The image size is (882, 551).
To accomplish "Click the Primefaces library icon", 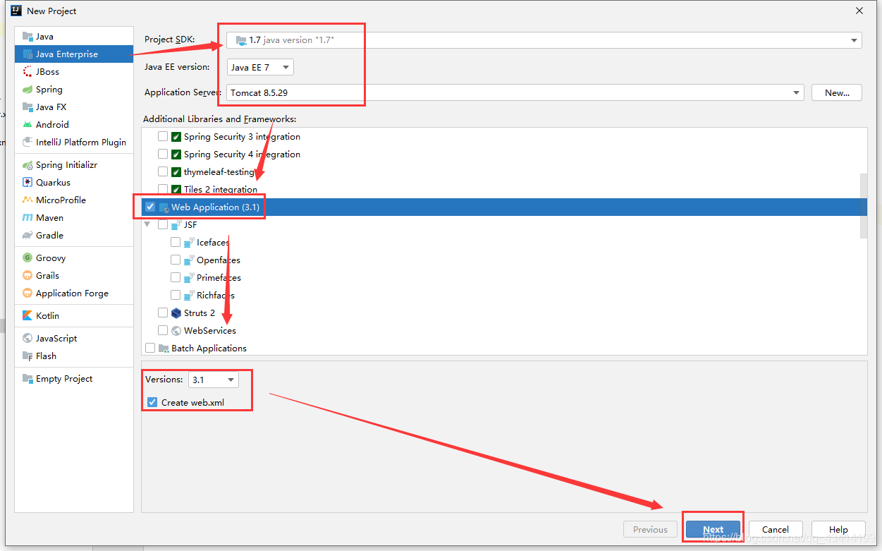I will 189,278.
